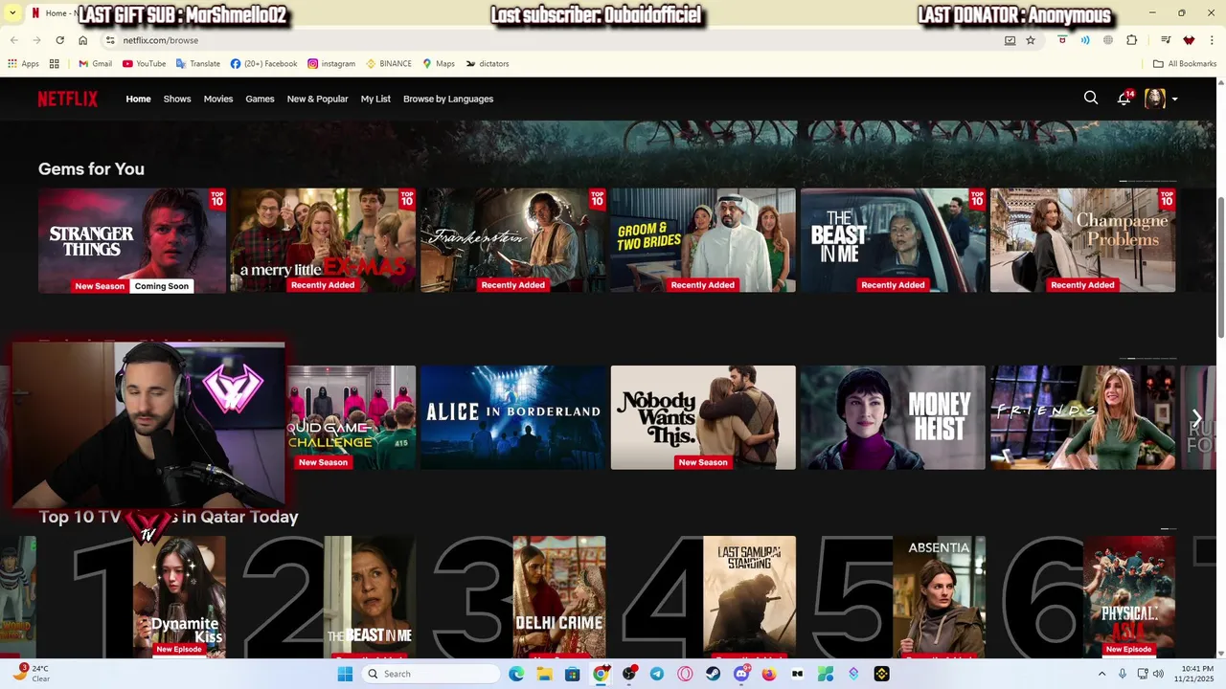Open OBS Studio from the taskbar
Image resolution: width=1226 pixels, height=689 pixels.
[628, 674]
